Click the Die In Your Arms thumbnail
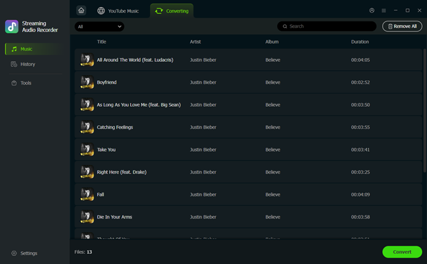This screenshot has height=264, width=427. (87, 217)
